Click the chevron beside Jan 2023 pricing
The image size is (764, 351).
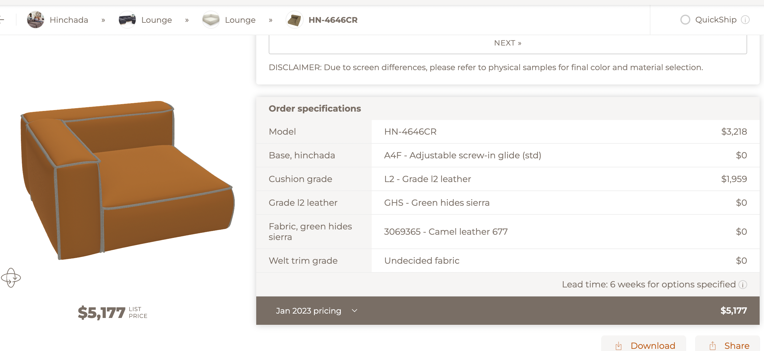(354, 311)
